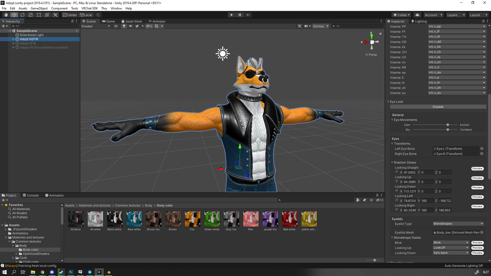Toggle scene audio speaker icon
491x276 pixels.
click(130, 26)
